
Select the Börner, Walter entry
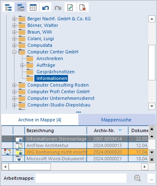click(43, 25)
